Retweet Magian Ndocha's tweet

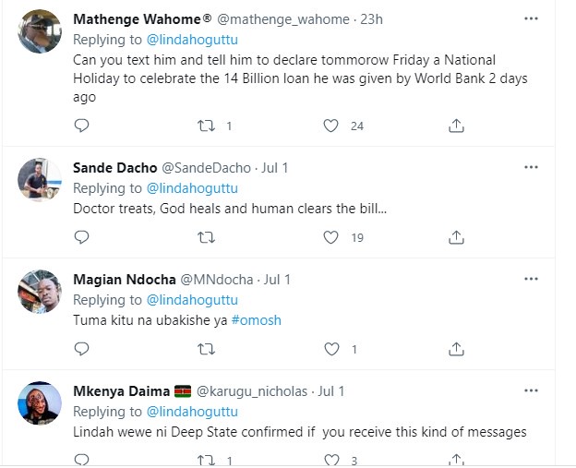point(207,349)
